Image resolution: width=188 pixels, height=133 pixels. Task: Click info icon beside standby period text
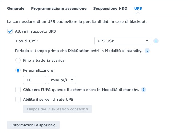coord(147,51)
